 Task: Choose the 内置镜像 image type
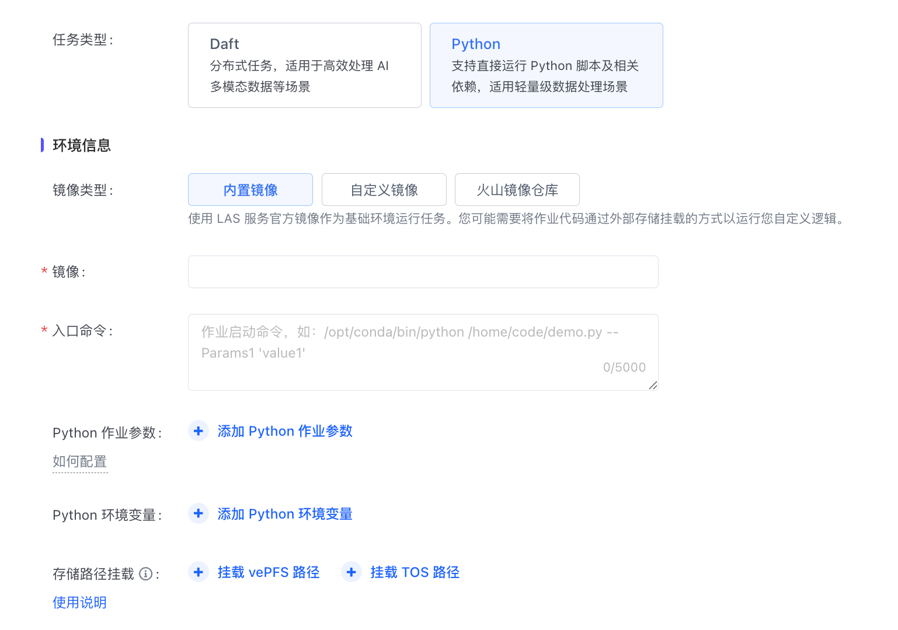point(250,190)
